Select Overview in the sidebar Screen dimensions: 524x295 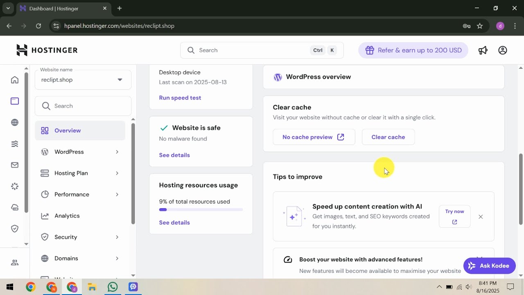click(x=80, y=131)
